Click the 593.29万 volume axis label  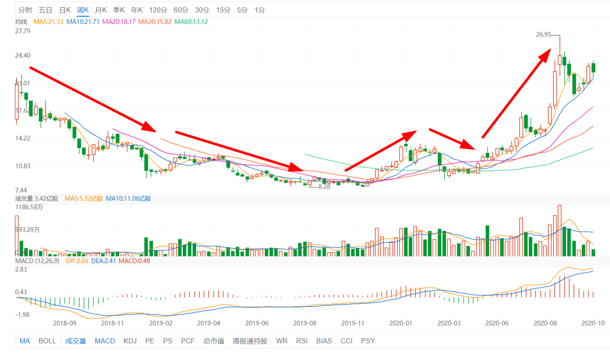coord(27,230)
